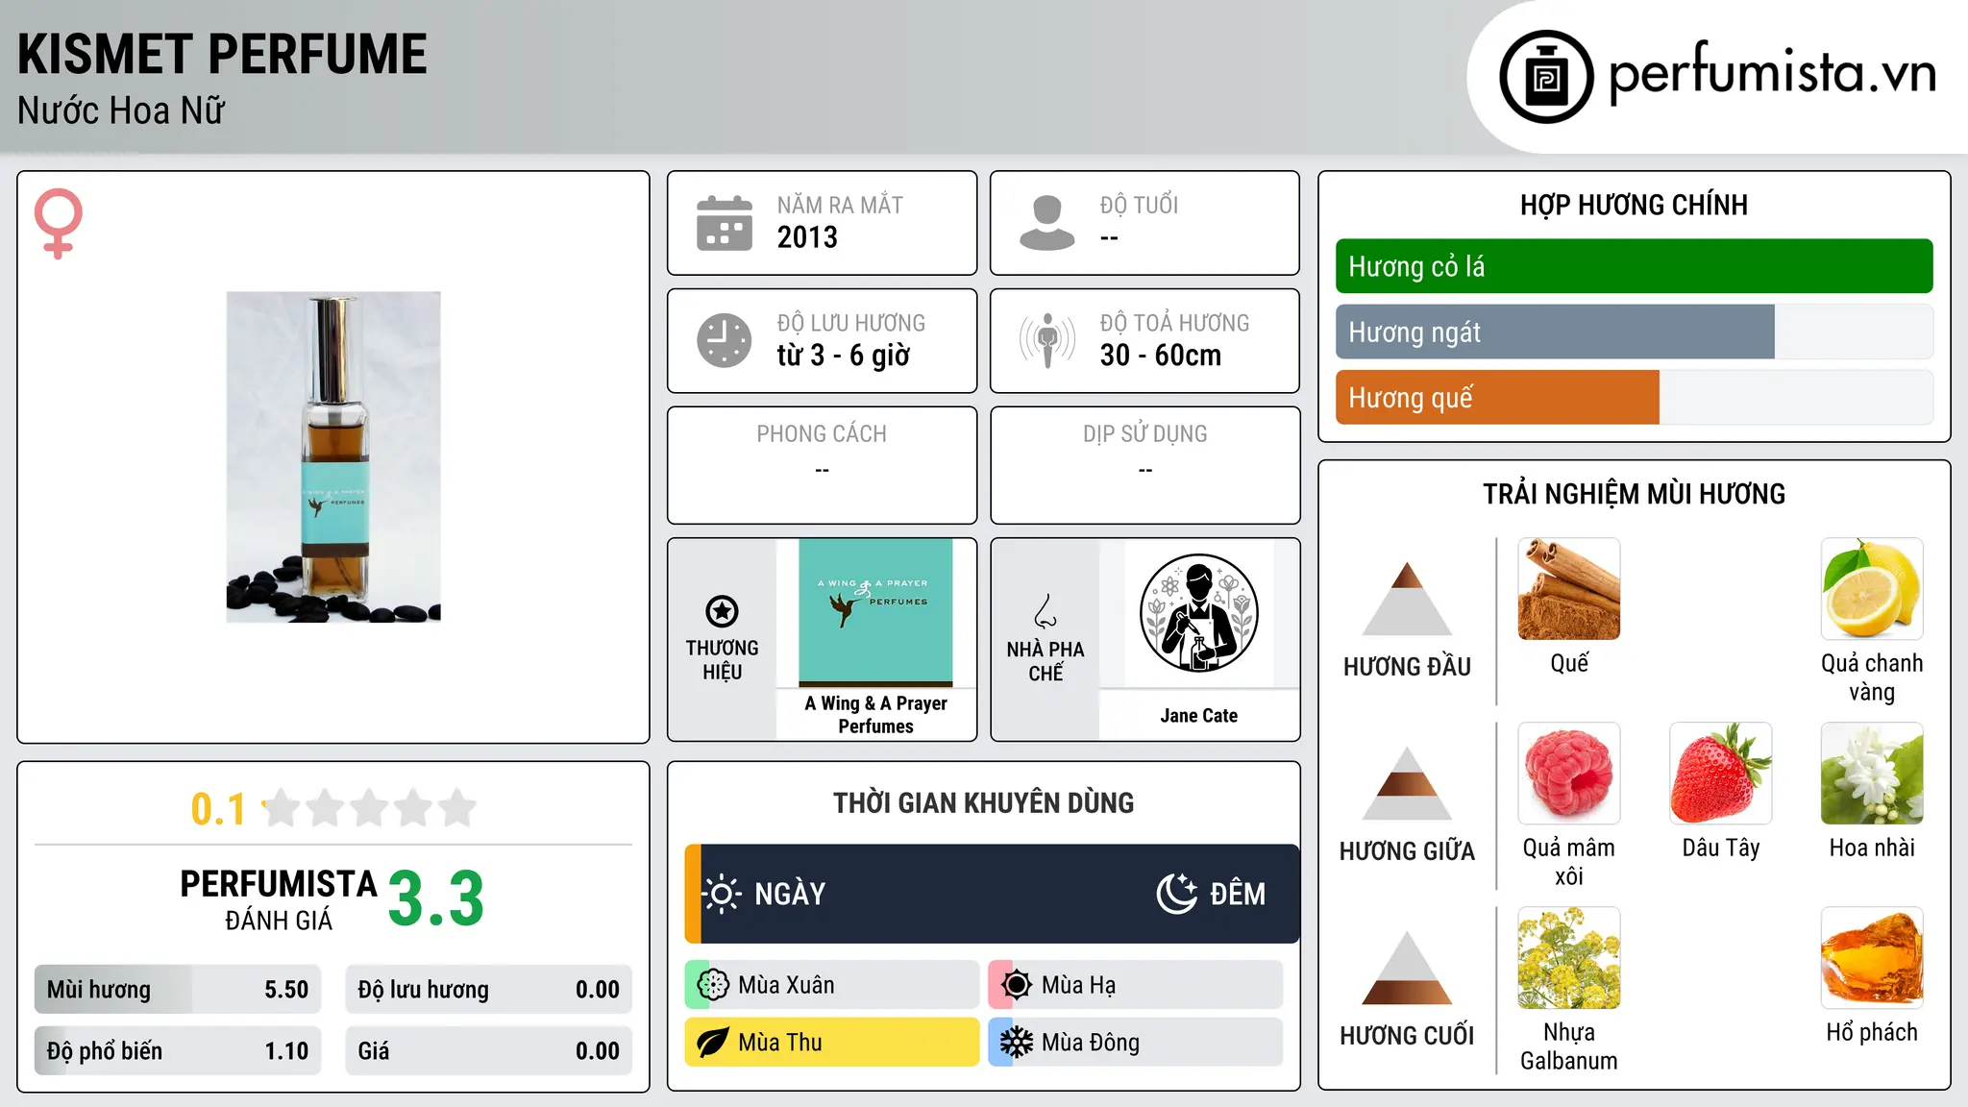Image resolution: width=1968 pixels, height=1107 pixels.
Task: Click the Mùa Xuân season bar
Action: (832, 985)
